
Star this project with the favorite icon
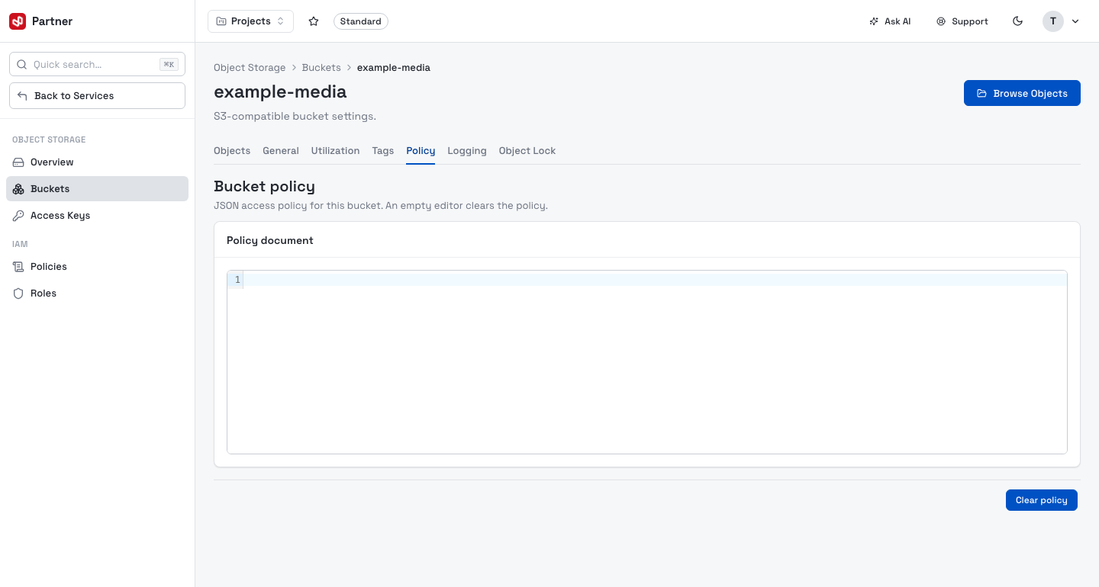314,21
